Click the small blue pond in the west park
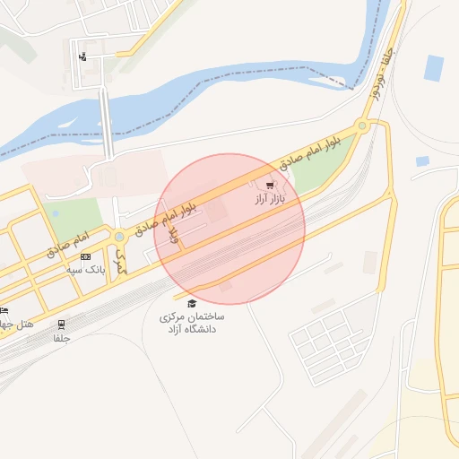Image resolution: width=459 pixels, height=459 pixels. click(56, 213)
